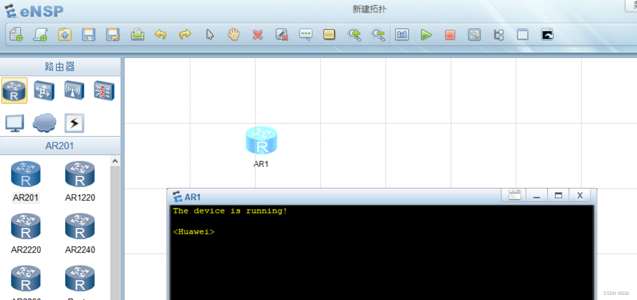Minimize the AR1 console window
The image size is (637, 300).
click(x=536, y=195)
